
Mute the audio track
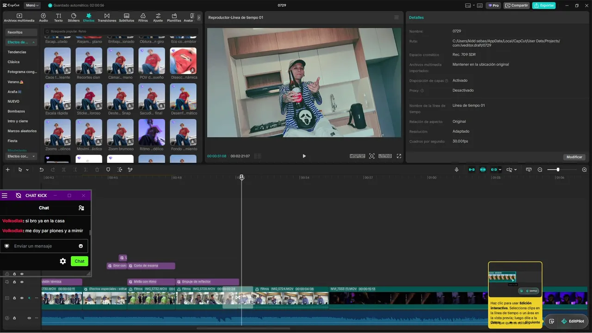coord(29,318)
